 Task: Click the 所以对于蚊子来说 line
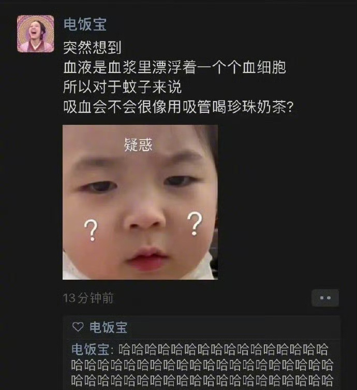pos(123,87)
